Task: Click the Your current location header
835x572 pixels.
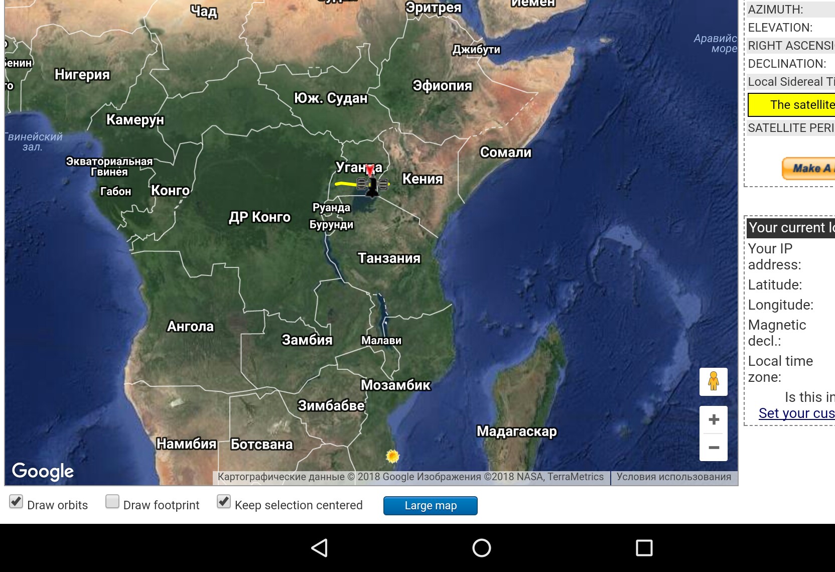Action: pos(790,228)
